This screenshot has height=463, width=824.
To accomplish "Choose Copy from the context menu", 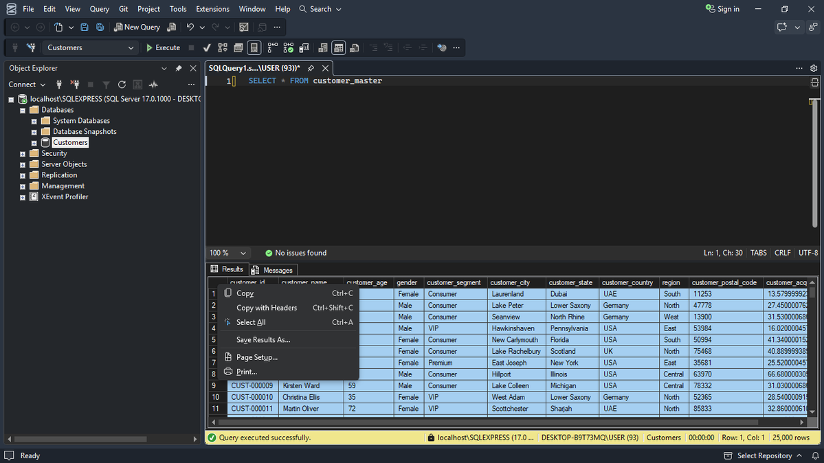I will coord(288,293).
